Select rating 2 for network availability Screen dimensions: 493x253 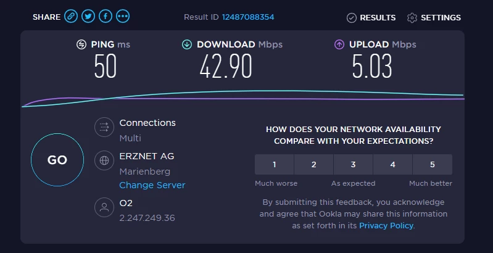point(313,165)
